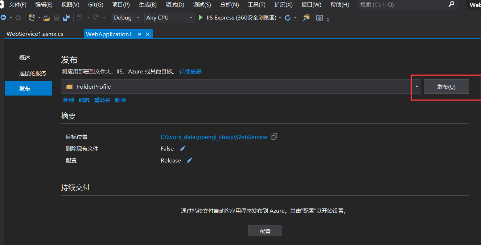Click the Undo toolbar icon
The image size is (481, 245).
pyautogui.click(x=80, y=17)
